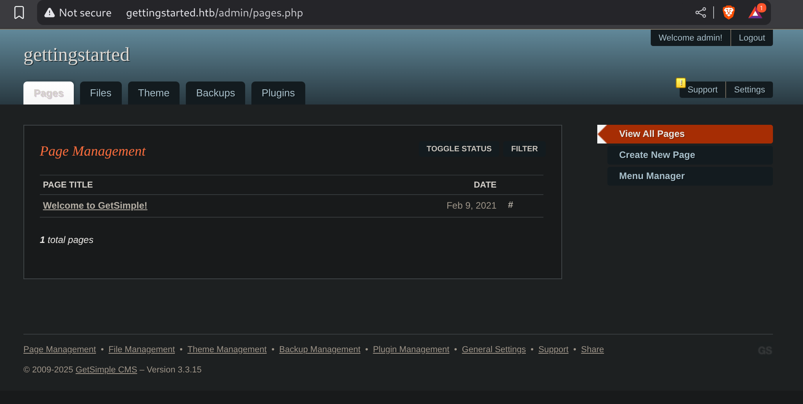
Task: Open the Welcome to GetSimple! page link
Action: pyautogui.click(x=95, y=206)
